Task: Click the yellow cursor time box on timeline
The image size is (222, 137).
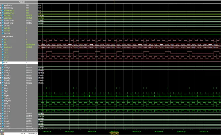Action: tap(114, 134)
